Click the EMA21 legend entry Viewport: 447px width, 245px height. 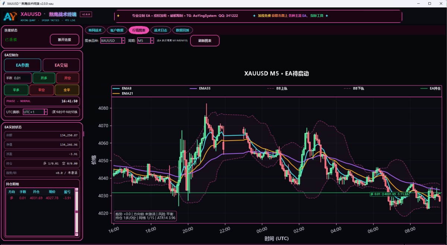[x=123, y=93]
